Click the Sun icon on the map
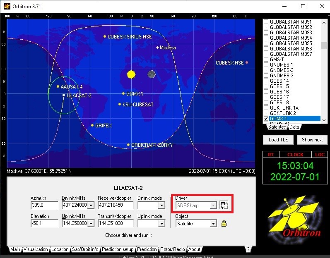330x258 pixels. 131,74
